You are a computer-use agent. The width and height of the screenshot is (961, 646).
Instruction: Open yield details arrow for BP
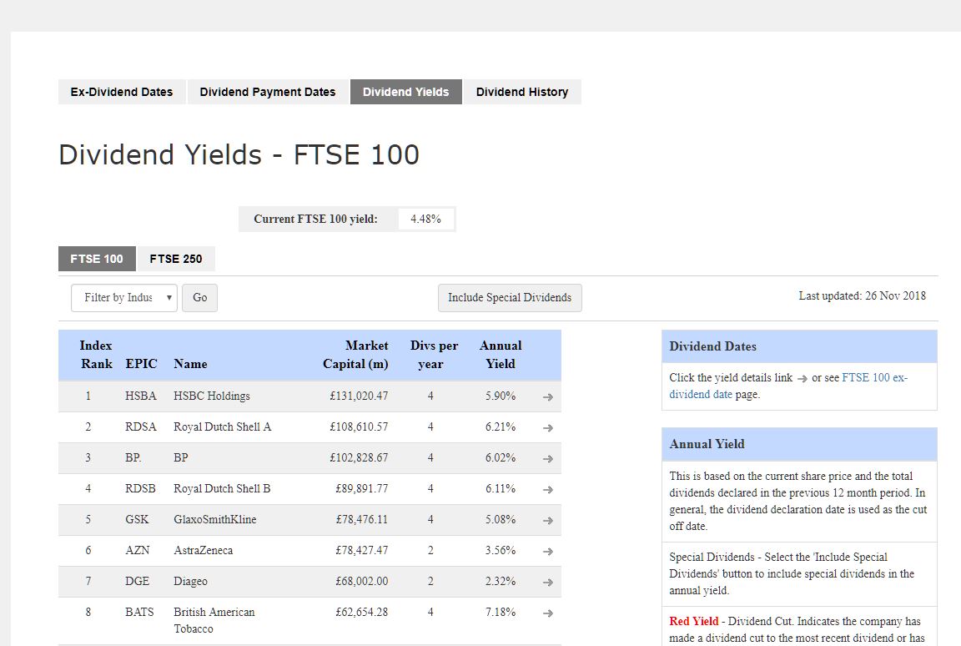[x=548, y=458]
